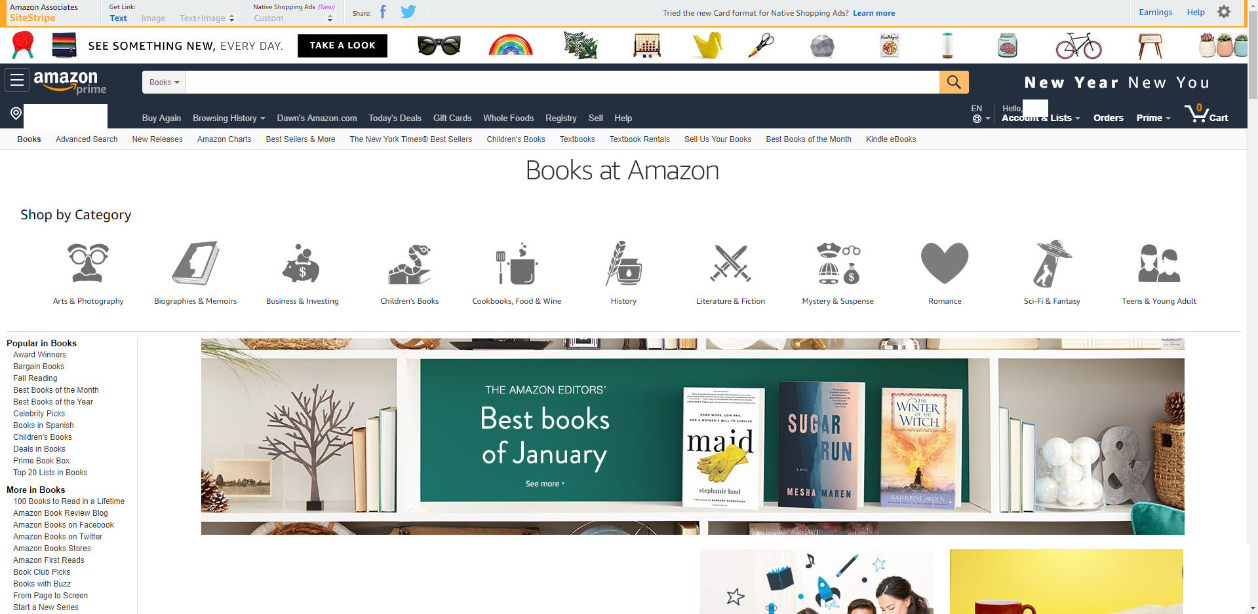The image size is (1258, 614).
Task: Choose the Sci-Fi & Fantasy UFO icon
Action: [x=1052, y=263]
